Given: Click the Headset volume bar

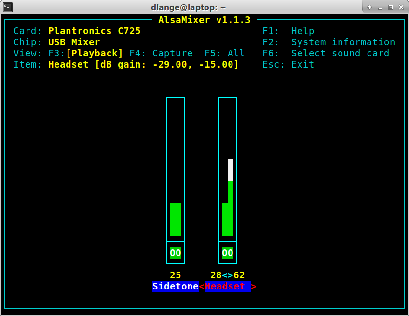Looking at the screenshot, I should click(228, 169).
